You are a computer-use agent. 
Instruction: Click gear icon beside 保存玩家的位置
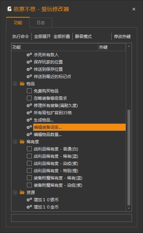click(x=29, y=62)
